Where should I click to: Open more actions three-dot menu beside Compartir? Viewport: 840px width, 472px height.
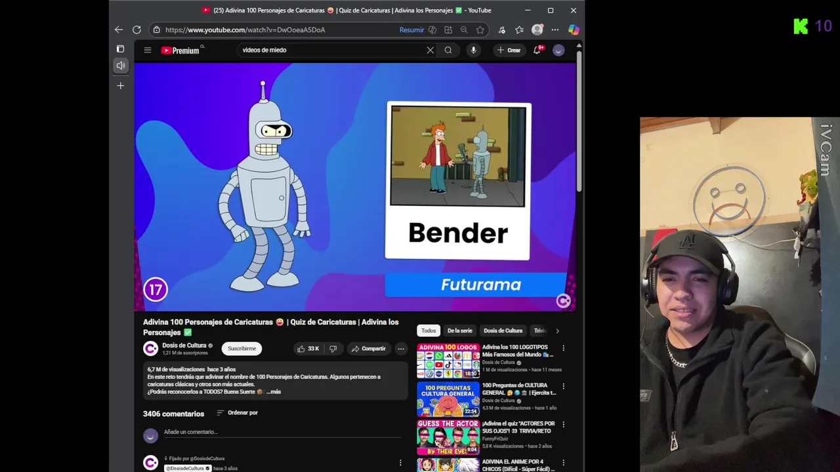coord(401,349)
